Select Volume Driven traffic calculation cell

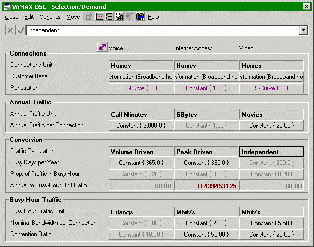[140, 152]
